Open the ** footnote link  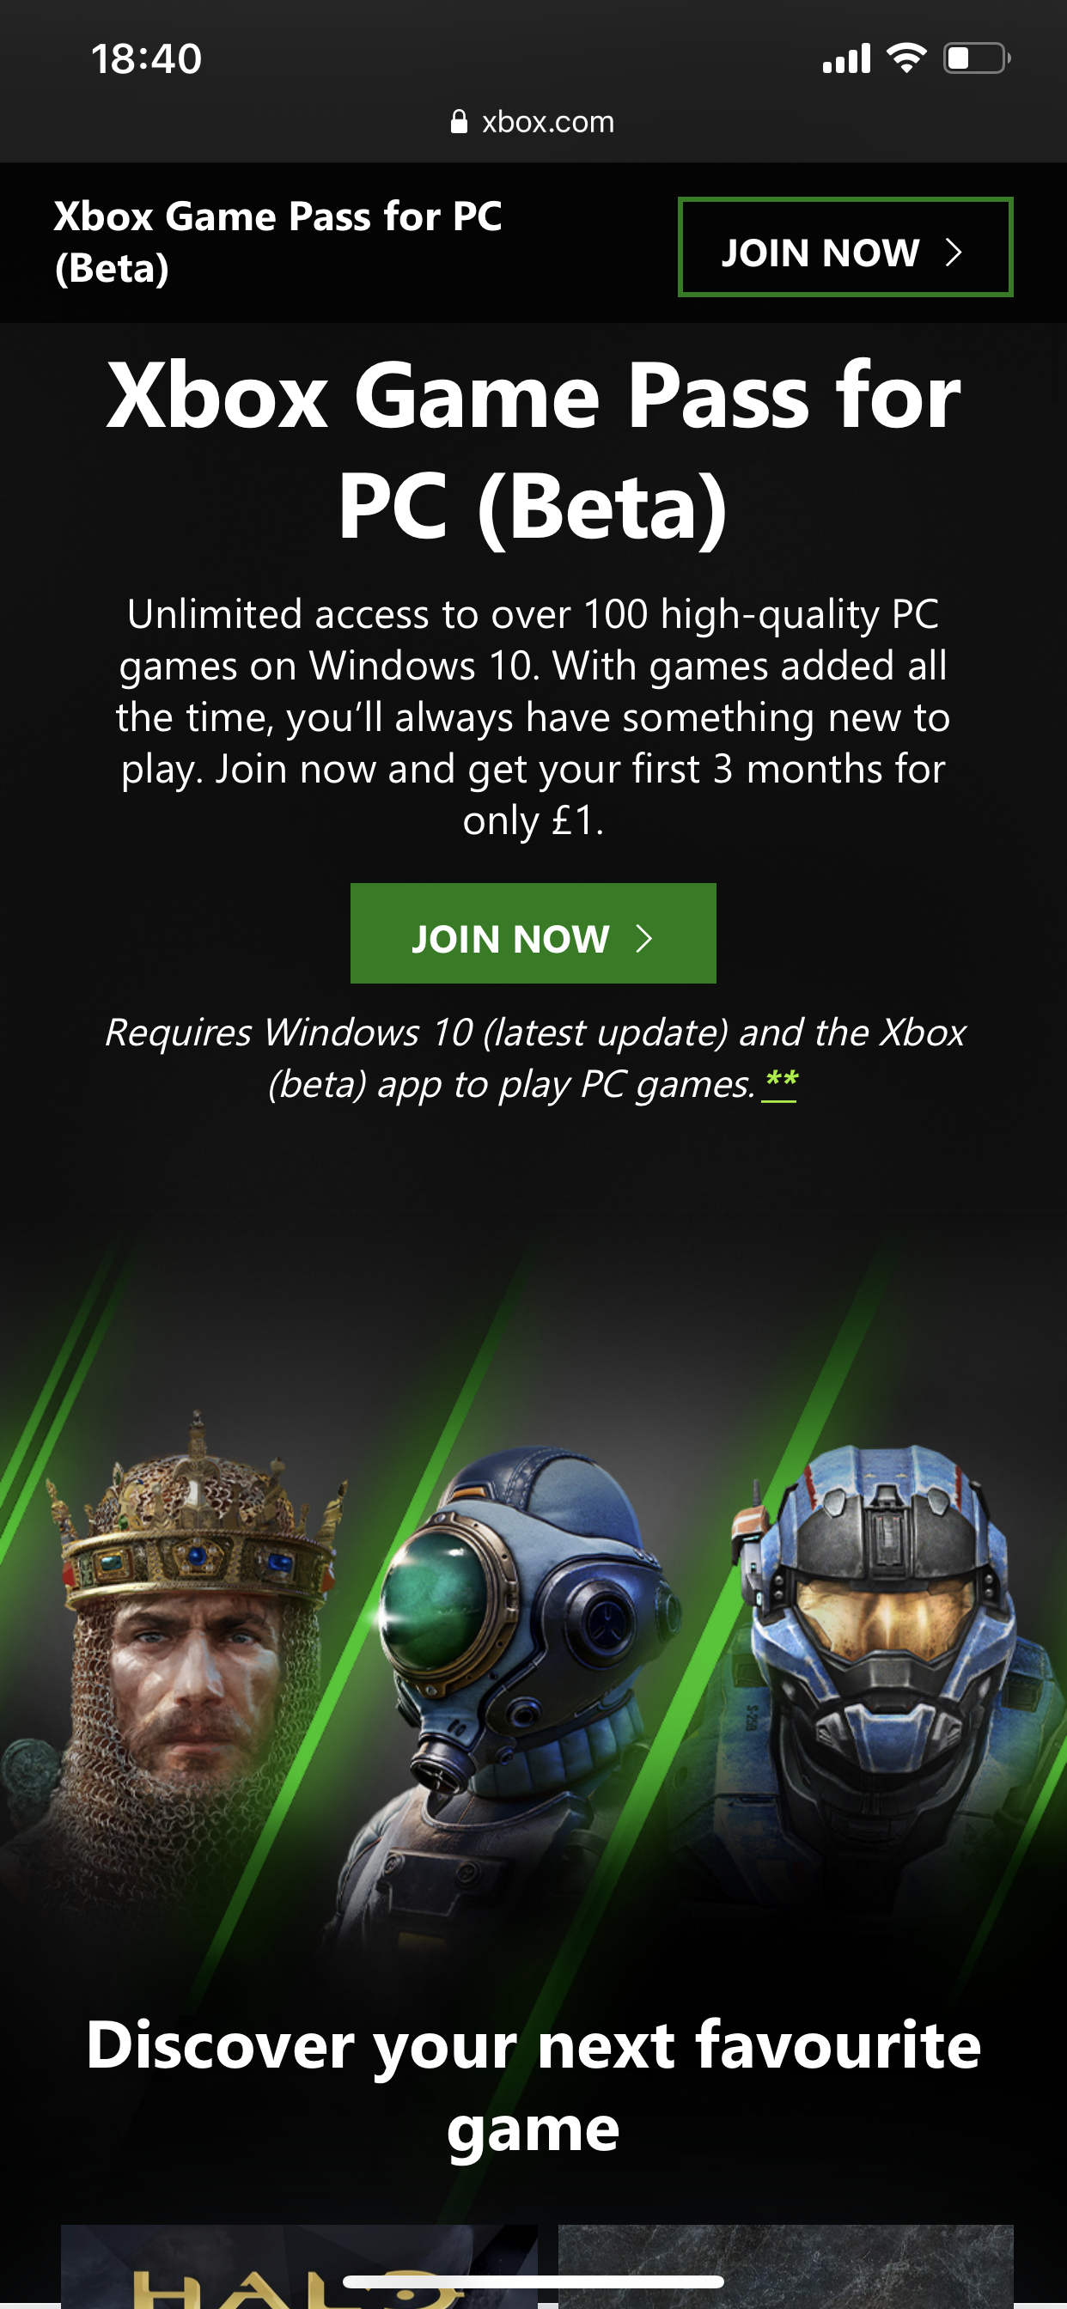click(x=779, y=1083)
